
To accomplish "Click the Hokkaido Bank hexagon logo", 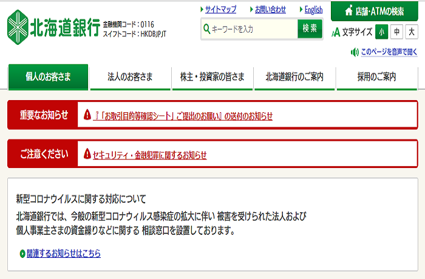I will tap(18, 27).
